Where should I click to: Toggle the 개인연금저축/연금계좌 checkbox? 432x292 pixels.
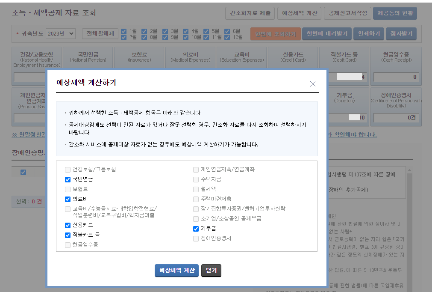coord(196,170)
